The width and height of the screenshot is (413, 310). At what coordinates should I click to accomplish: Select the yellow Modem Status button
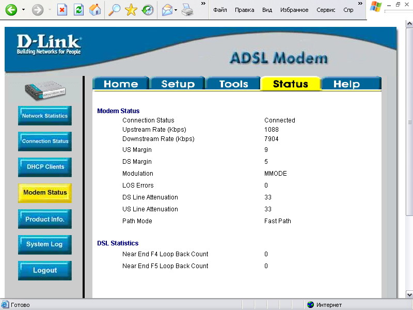pyautogui.click(x=45, y=193)
